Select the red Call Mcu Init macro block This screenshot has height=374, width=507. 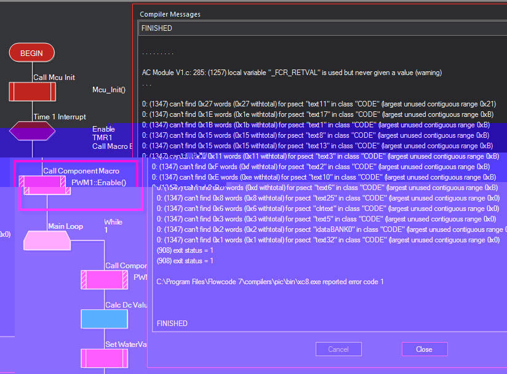coord(33,92)
